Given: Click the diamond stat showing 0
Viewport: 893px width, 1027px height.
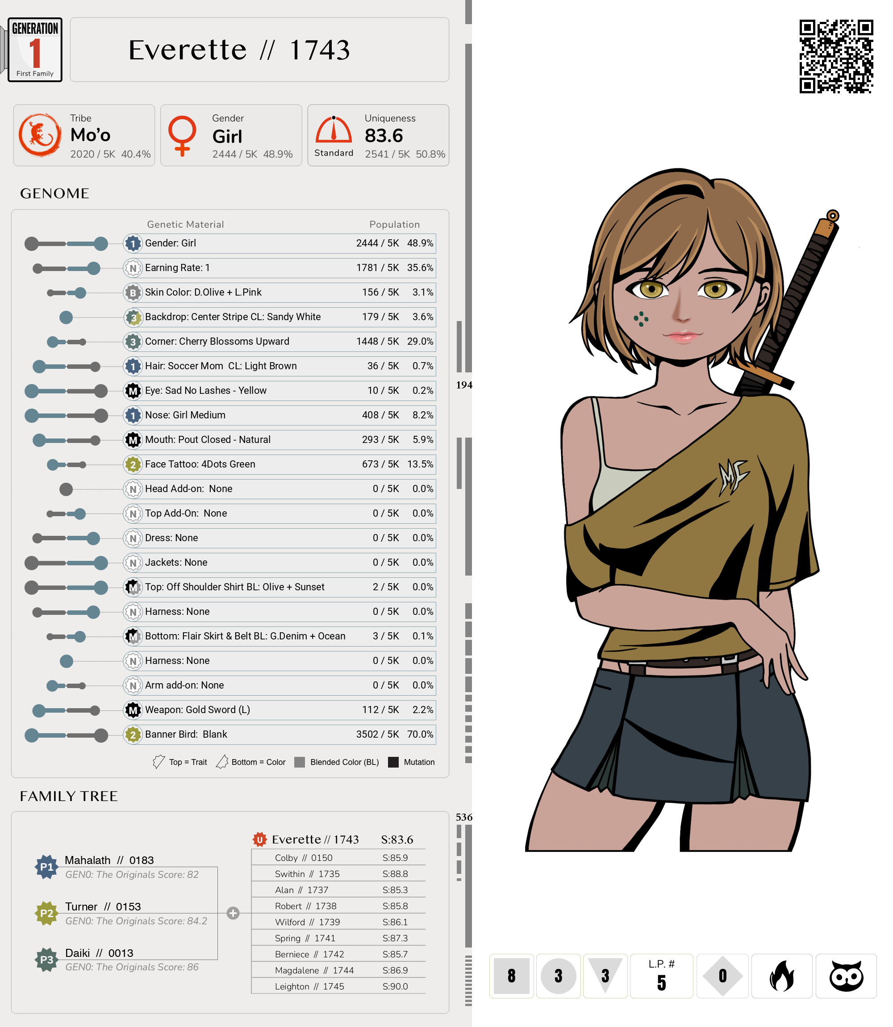Looking at the screenshot, I should pos(722,976).
